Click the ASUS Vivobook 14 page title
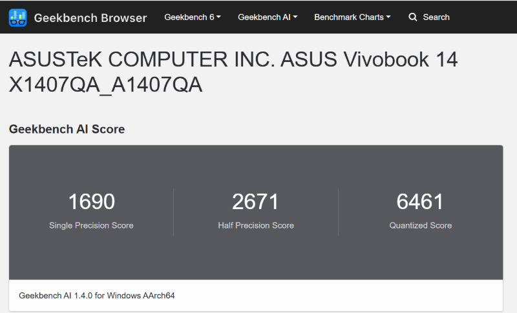The height and width of the screenshot is (313, 517). point(233,60)
